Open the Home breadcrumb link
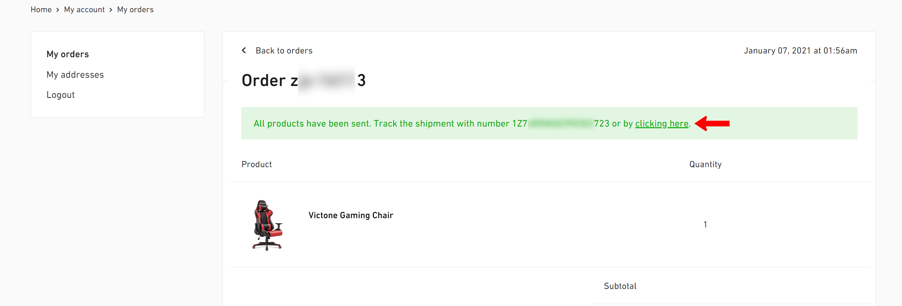The width and height of the screenshot is (902, 306). 41,10
